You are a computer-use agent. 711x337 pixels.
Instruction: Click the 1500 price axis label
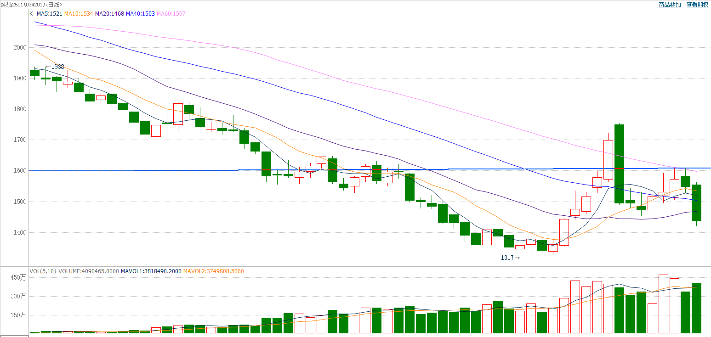(21, 202)
